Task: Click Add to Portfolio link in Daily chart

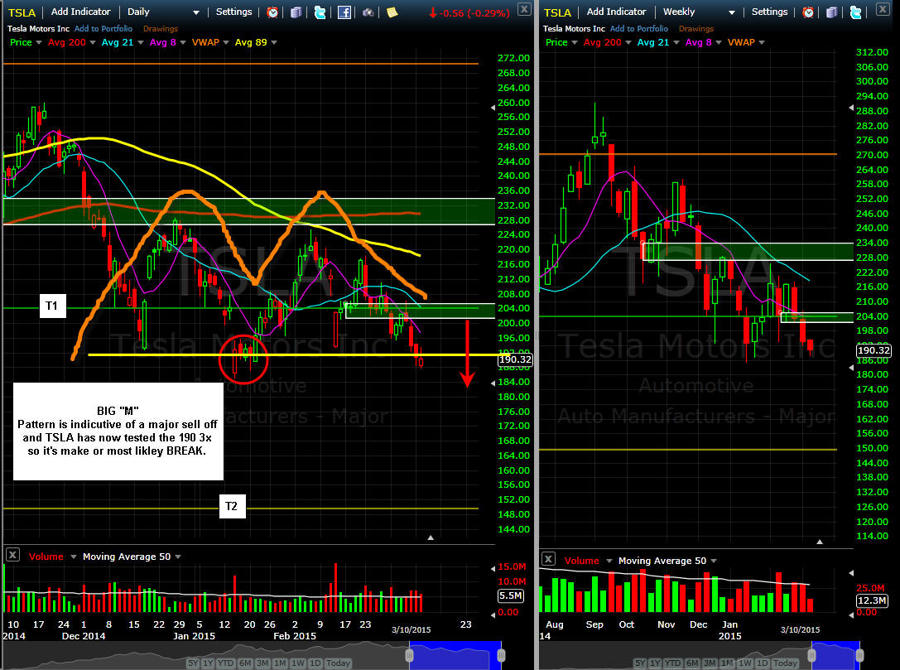Action: coord(103,29)
